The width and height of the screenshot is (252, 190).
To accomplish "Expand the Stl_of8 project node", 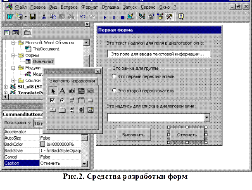I will (6, 87).
